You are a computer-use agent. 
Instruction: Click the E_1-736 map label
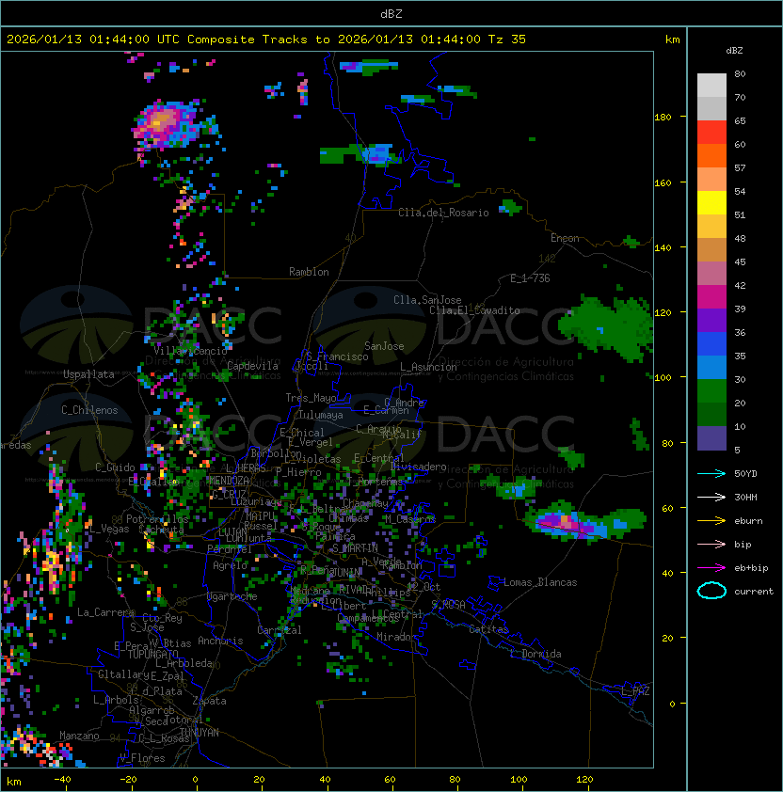point(530,278)
